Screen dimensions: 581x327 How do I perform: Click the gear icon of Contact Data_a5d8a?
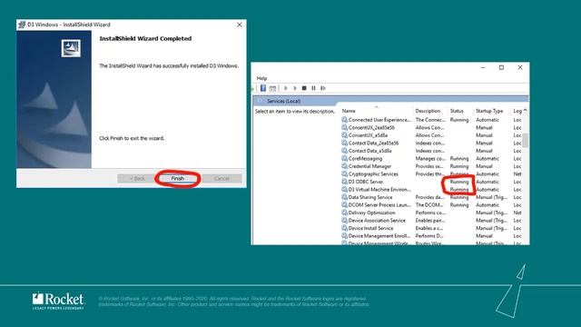coord(344,151)
